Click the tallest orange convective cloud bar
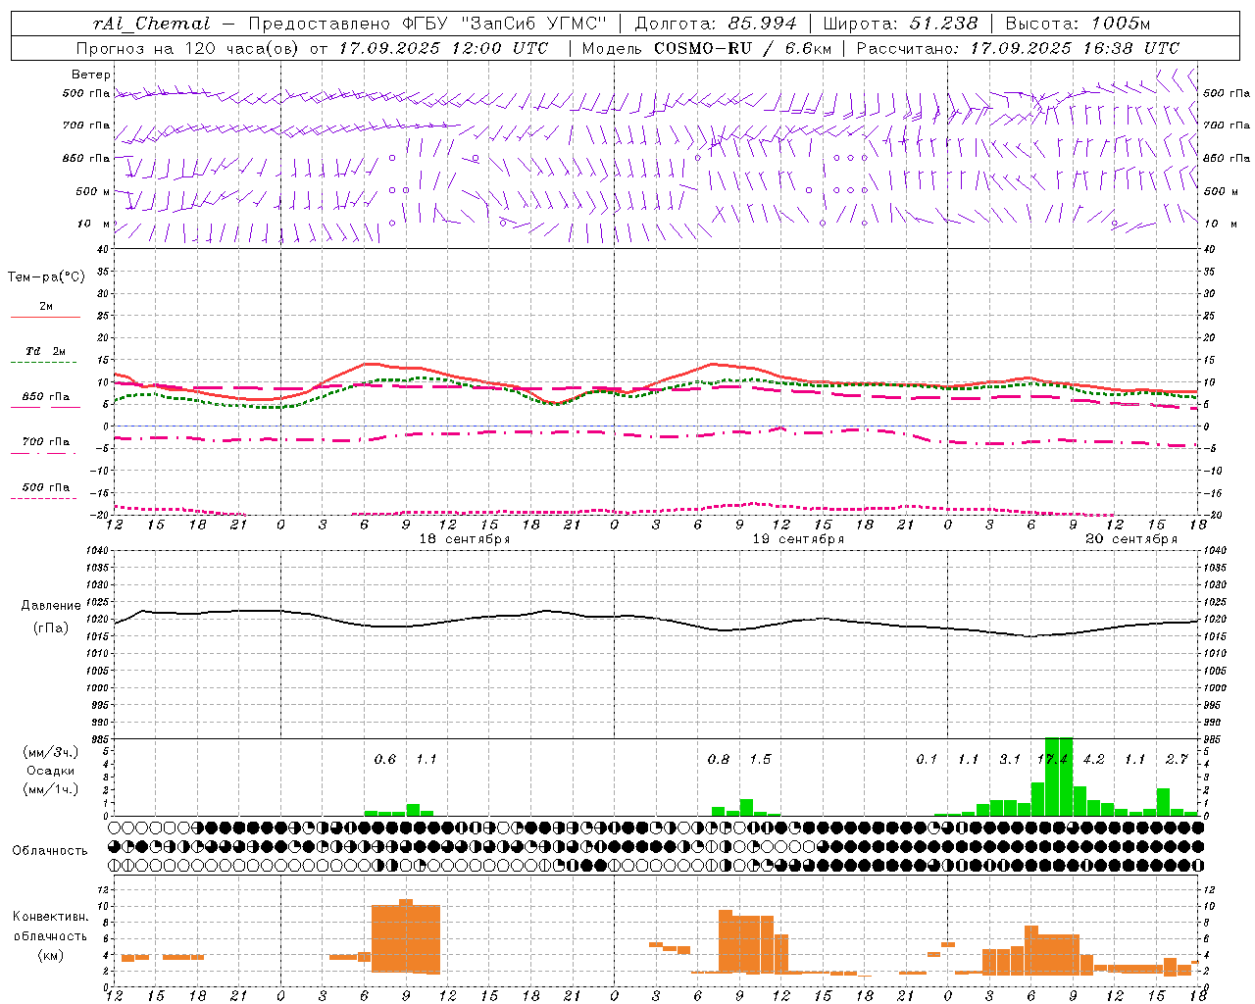The width and height of the screenshot is (1255, 1004). [406, 936]
